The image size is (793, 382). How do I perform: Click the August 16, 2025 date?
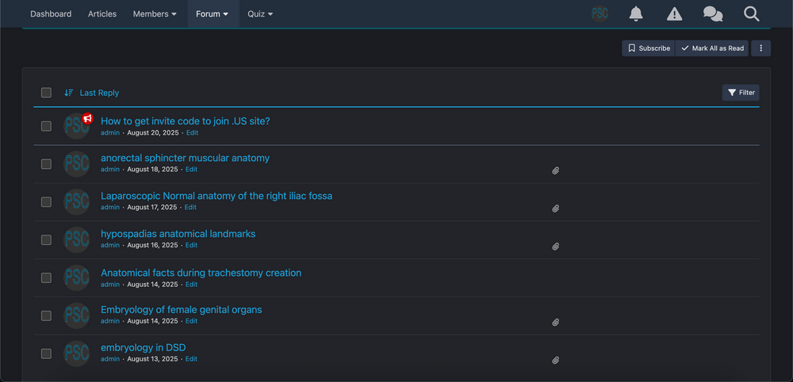tap(153, 245)
